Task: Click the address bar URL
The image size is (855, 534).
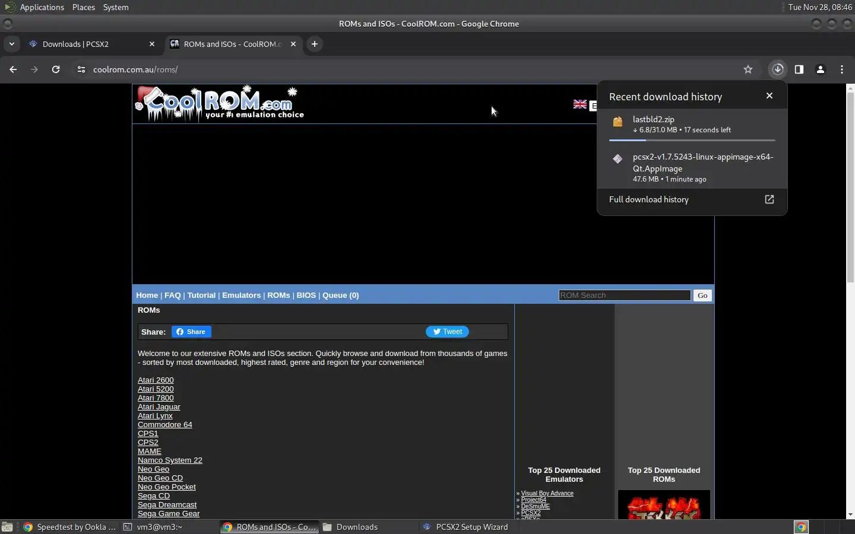Action: (135, 69)
